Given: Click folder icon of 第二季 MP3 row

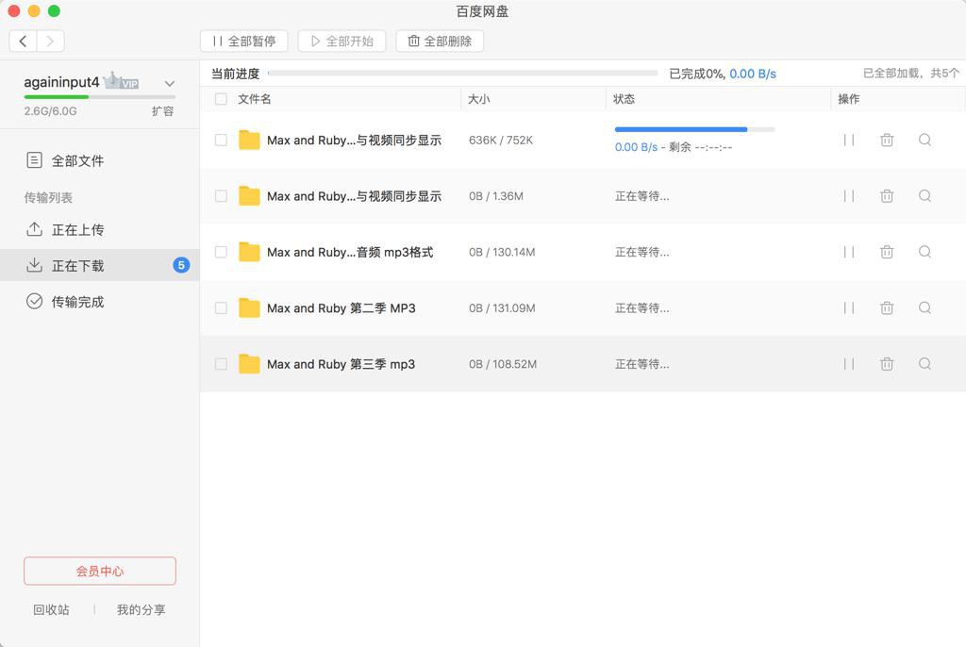Looking at the screenshot, I should tap(249, 307).
